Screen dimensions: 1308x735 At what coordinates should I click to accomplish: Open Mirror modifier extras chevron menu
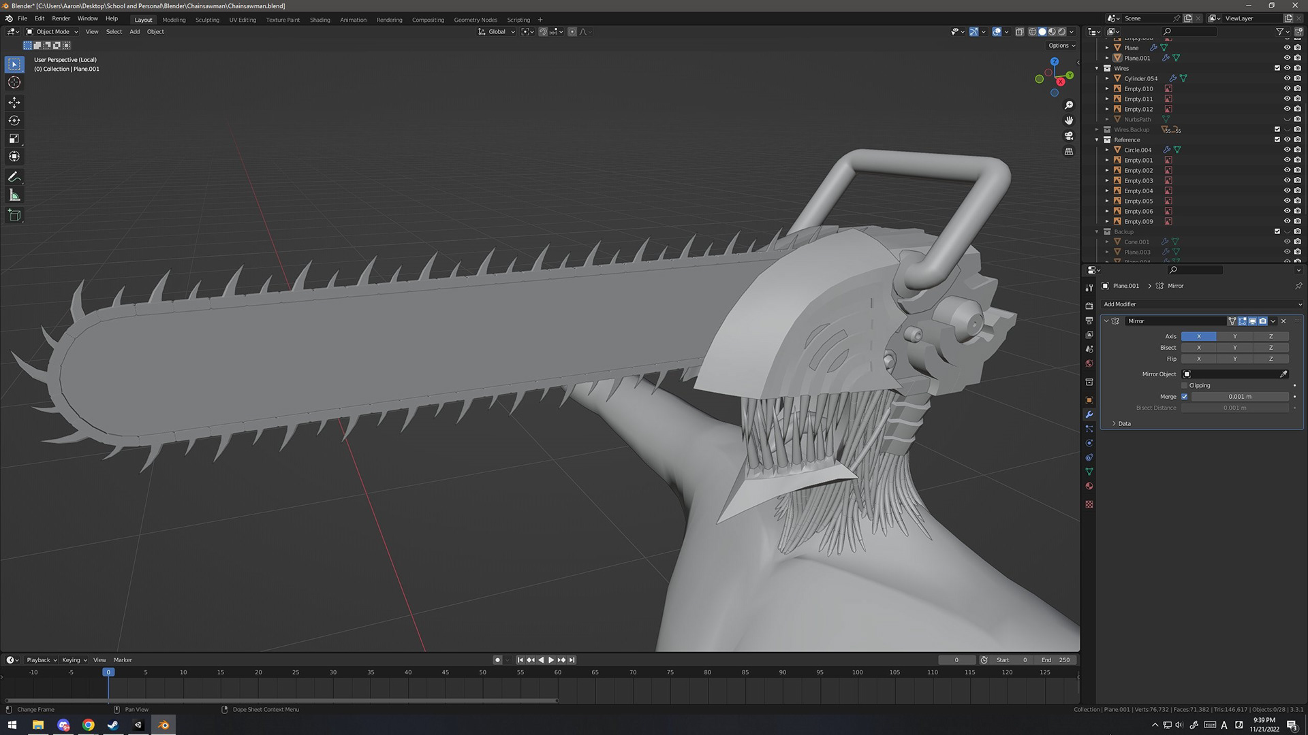pos(1273,321)
